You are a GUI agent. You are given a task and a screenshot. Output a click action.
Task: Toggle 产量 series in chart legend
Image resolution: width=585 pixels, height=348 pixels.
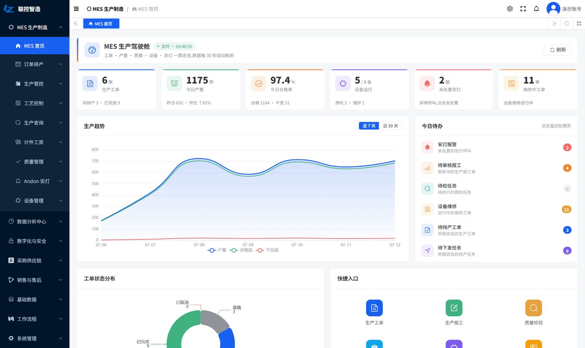[217, 250]
